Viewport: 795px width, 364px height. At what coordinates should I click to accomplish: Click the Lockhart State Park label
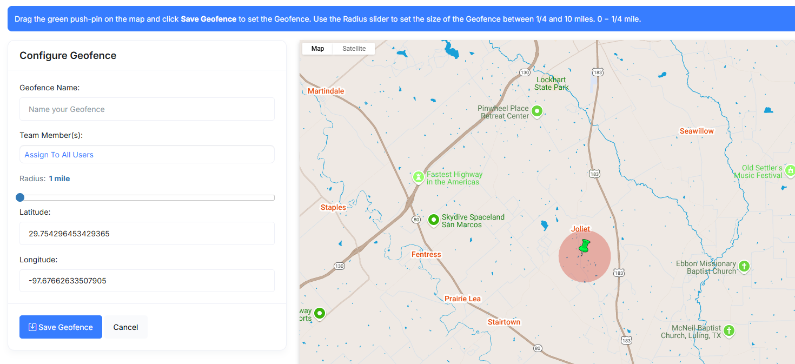551,83
